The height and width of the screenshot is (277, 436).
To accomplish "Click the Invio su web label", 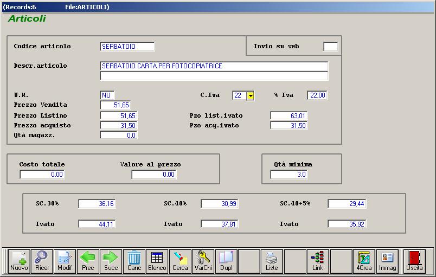I will [276, 47].
